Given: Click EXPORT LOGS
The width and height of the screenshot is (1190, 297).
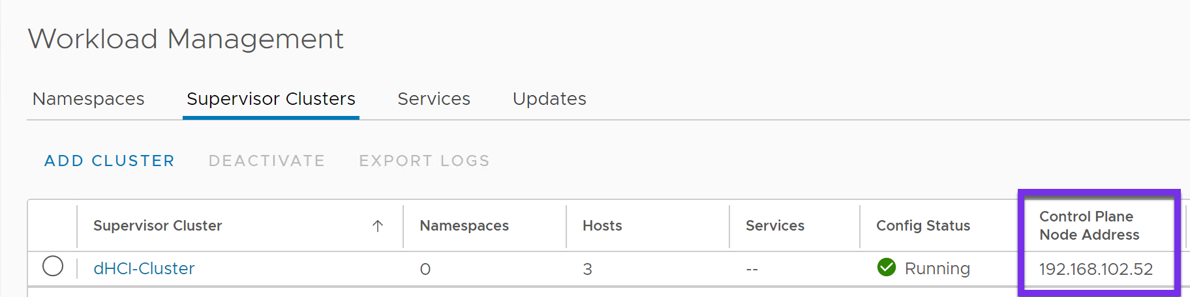Looking at the screenshot, I should (424, 161).
